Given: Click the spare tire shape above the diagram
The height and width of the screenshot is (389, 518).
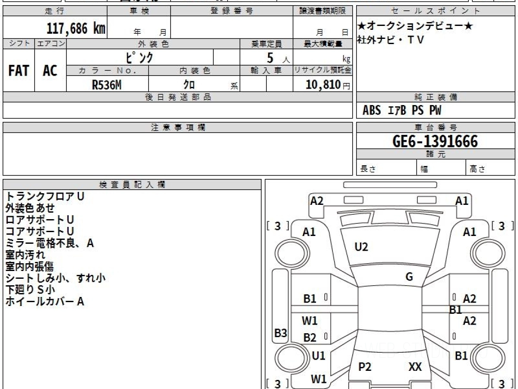Looking at the screenshot, I should (390, 185).
